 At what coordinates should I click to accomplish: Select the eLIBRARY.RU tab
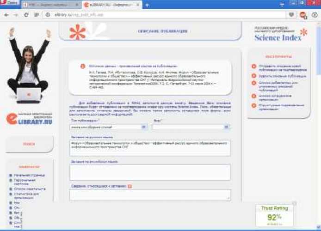pos(112,5)
